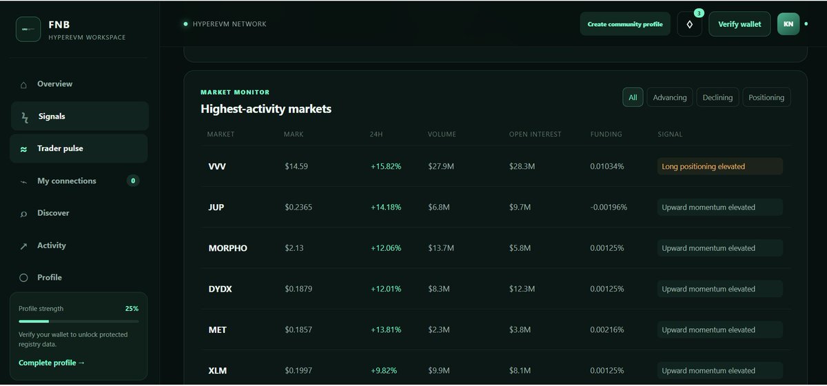Click the +15.82% change value
The height and width of the screenshot is (386, 827).
click(386, 166)
